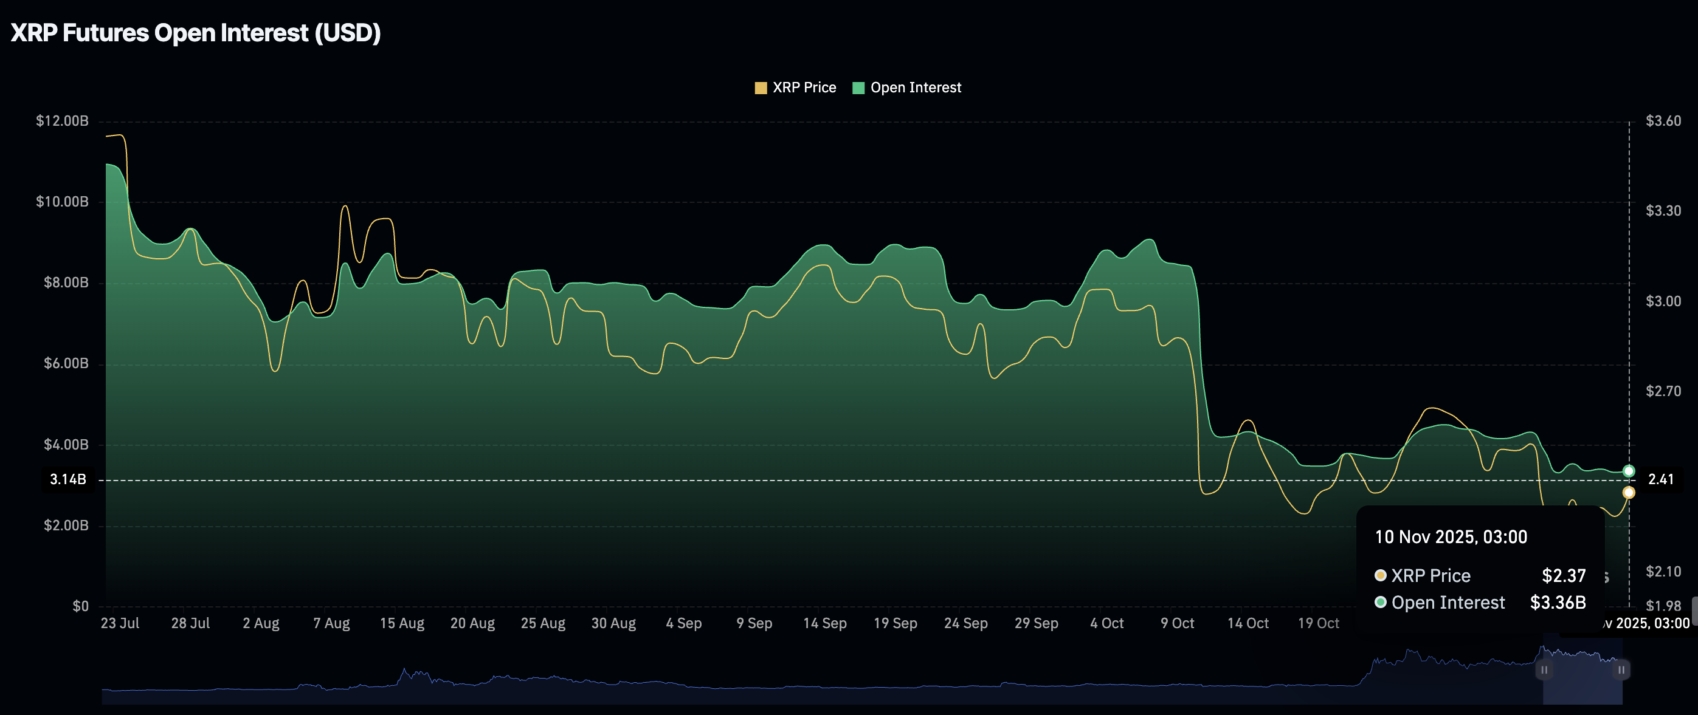Grab the left range selector handle

coord(1544,669)
